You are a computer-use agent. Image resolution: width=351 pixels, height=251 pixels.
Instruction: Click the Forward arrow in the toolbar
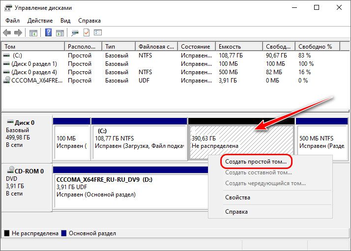point(18,32)
